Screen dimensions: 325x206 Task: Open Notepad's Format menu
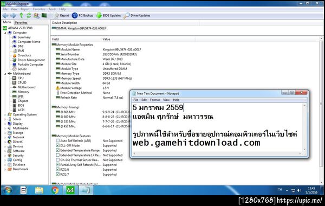click(155, 100)
